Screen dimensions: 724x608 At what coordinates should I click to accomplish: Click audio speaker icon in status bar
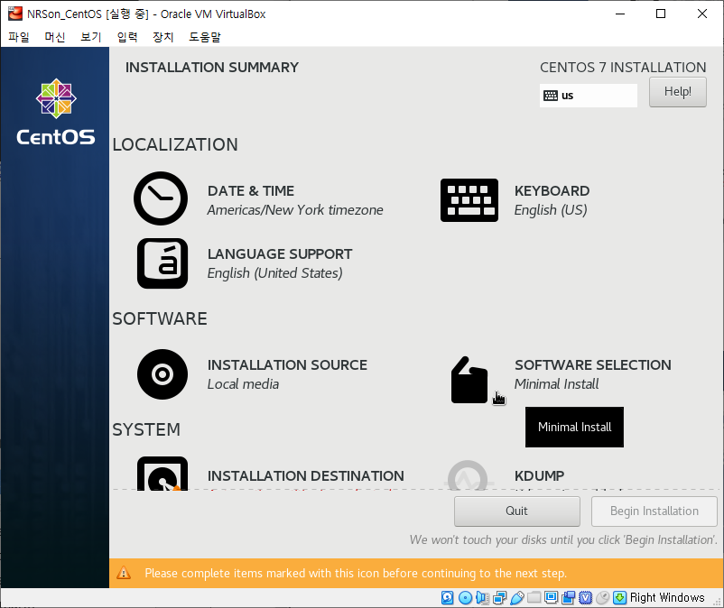tap(482, 598)
